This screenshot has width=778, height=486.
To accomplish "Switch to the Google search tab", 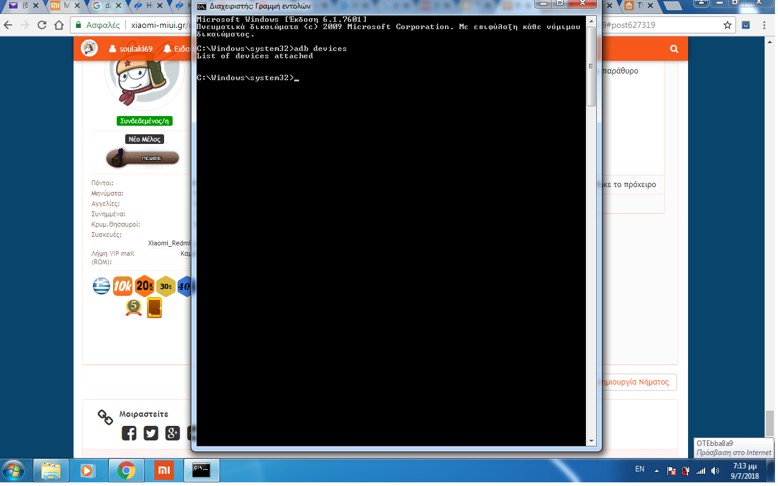I will coord(106,6).
